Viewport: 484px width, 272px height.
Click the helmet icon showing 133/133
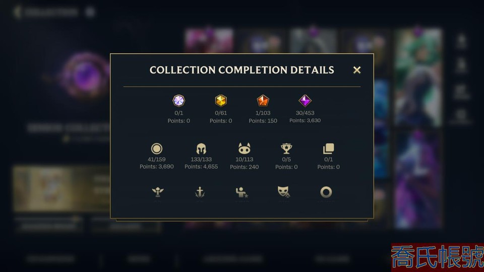[201, 149]
